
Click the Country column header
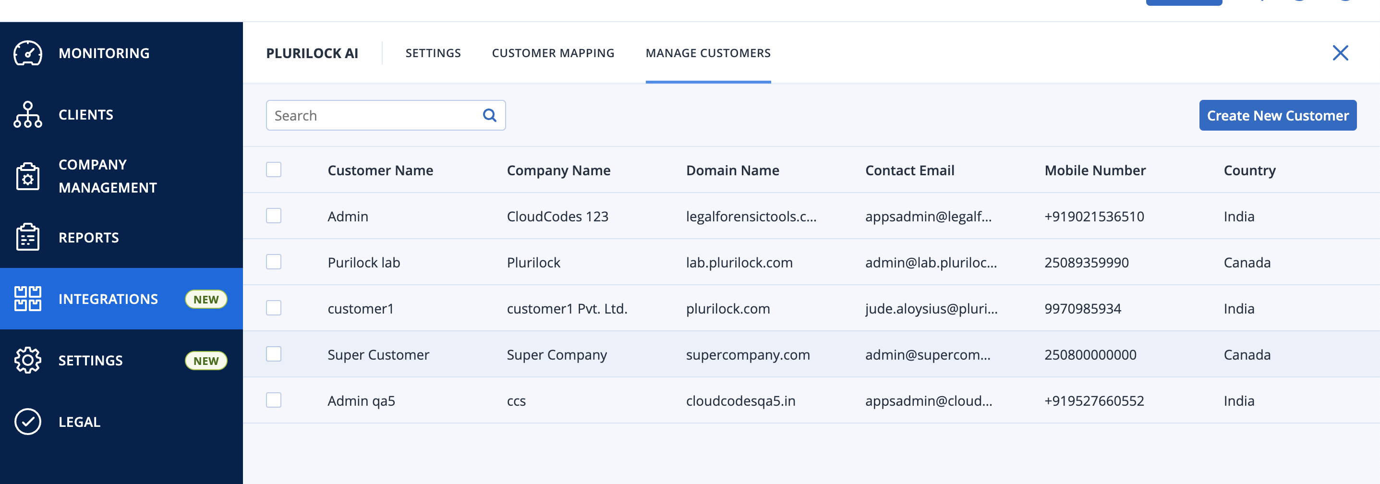(1250, 170)
